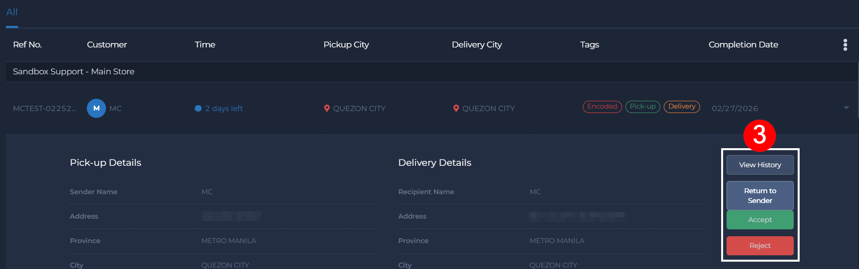Click the blue time status dot

(x=198, y=109)
